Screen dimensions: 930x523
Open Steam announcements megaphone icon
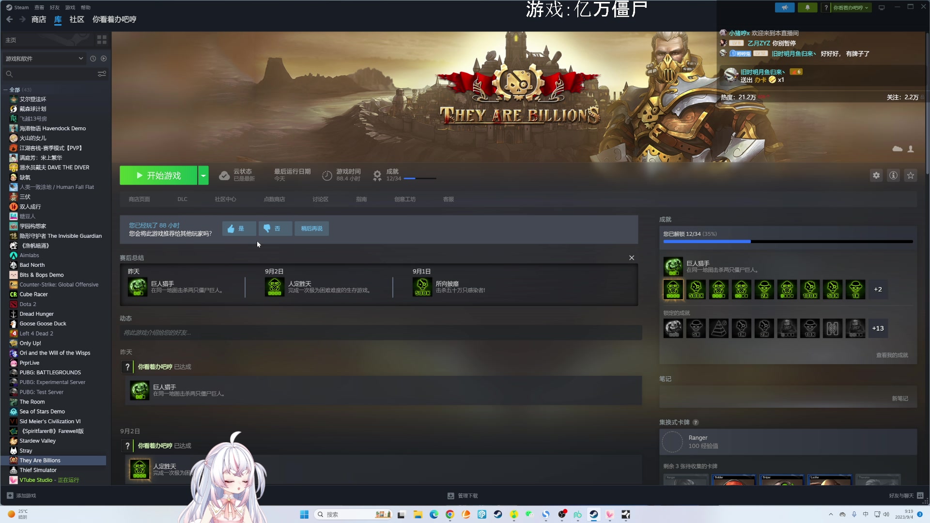(x=784, y=7)
